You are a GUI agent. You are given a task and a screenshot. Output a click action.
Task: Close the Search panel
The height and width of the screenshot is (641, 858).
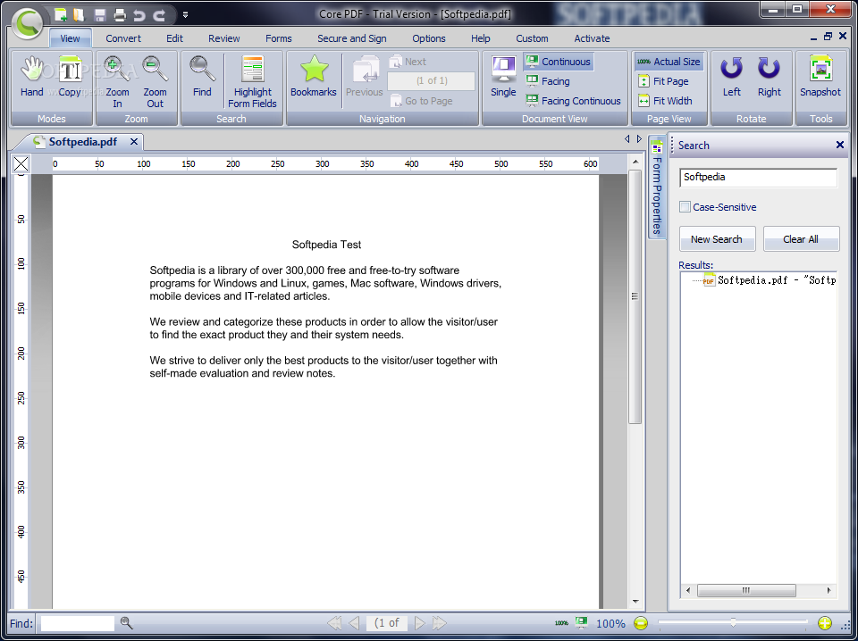[x=840, y=145]
